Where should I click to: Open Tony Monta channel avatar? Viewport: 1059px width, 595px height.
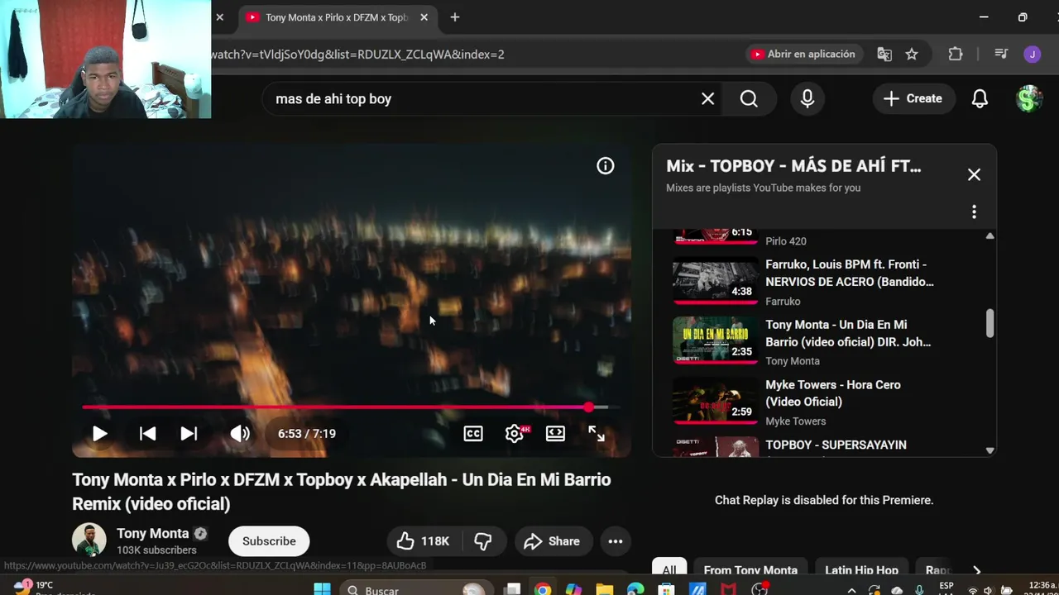(89, 540)
